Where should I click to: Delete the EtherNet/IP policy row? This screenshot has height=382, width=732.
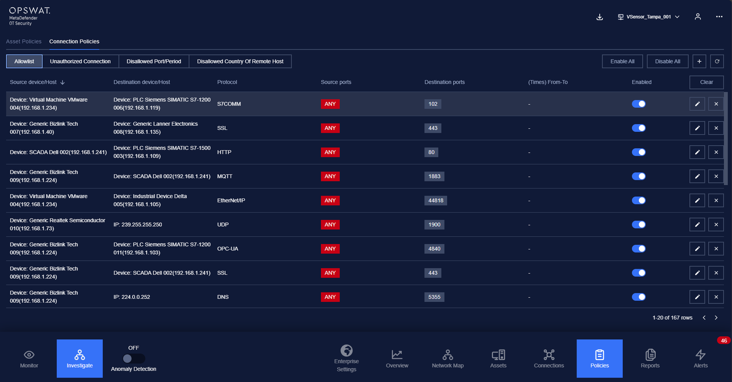click(x=716, y=200)
